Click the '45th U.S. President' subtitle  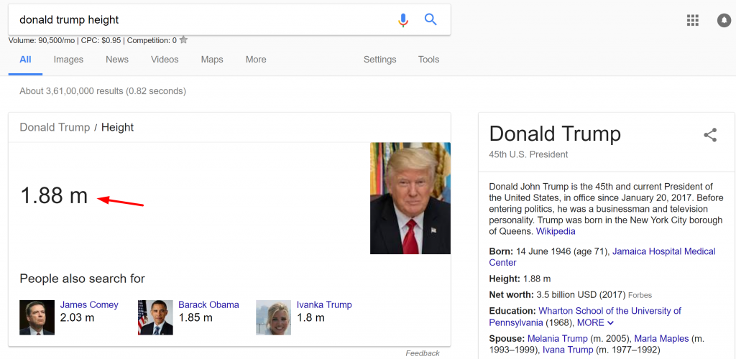click(x=528, y=154)
